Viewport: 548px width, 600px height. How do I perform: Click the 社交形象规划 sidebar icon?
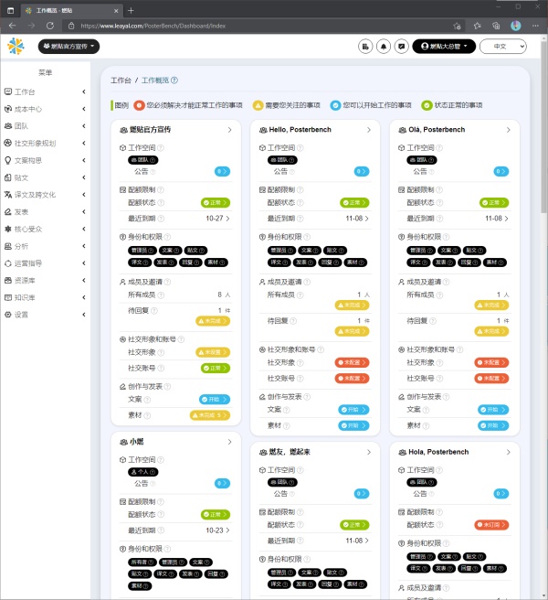click(8, 143)
